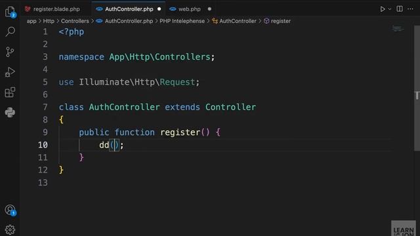Click unsaved dot on AuthController.php tab

pyautogui.click(x=159, y=9)
